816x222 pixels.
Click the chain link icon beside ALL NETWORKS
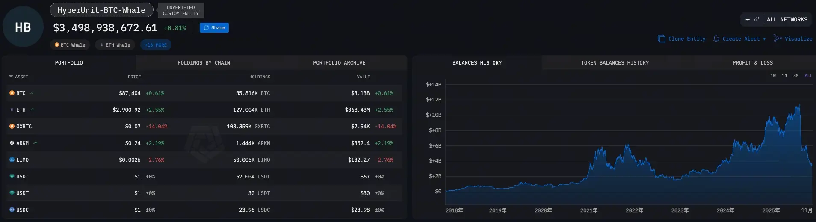pos(757,19)
